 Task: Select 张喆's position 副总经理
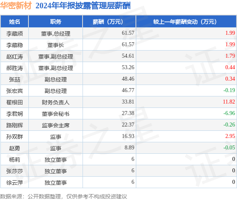(x=56, y=79)
